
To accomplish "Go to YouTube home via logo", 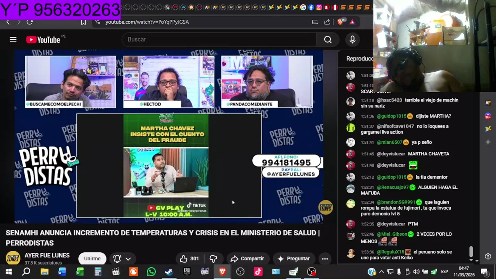I will 43,40.
